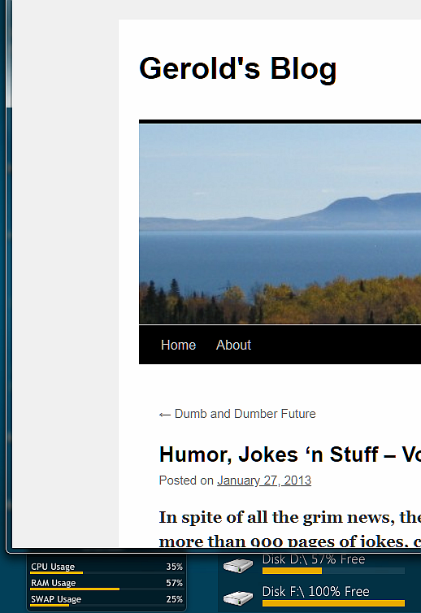Click the CPU Usage meter bar
This screenshot has height=613, width=421.
click(x=106, y=572)
